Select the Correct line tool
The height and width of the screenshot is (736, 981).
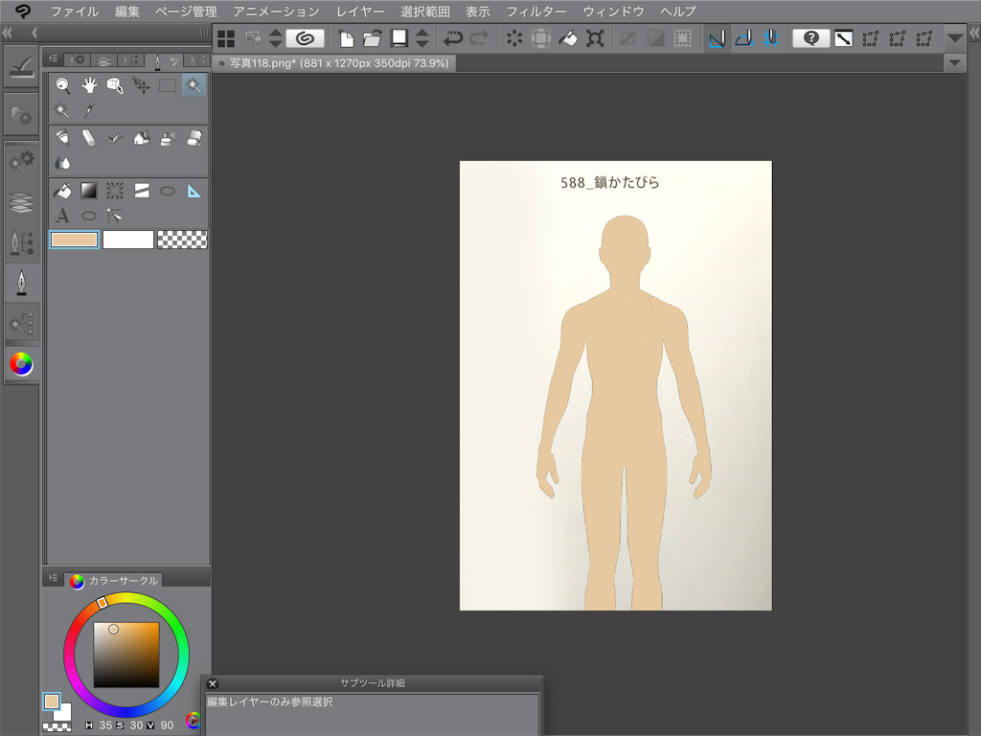click(x=115, y=216)
